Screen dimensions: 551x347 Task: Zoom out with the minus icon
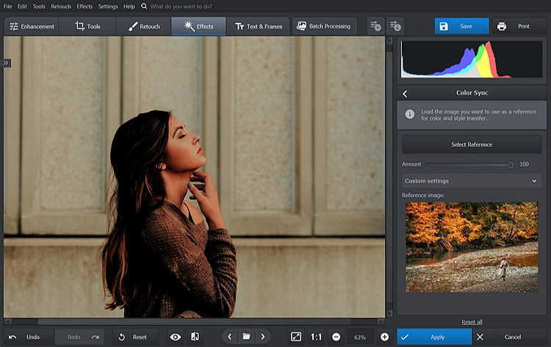coord(336,337)
